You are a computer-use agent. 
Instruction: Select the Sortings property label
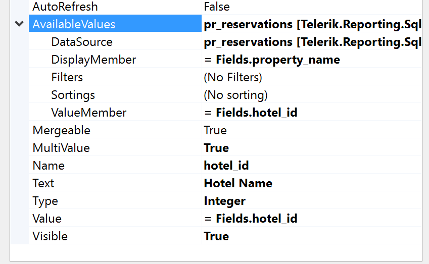point(73,95)
